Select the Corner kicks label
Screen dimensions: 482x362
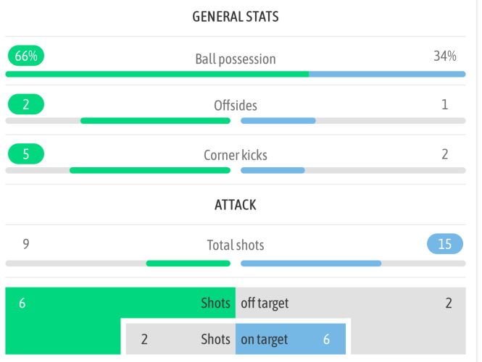point(235,155)
